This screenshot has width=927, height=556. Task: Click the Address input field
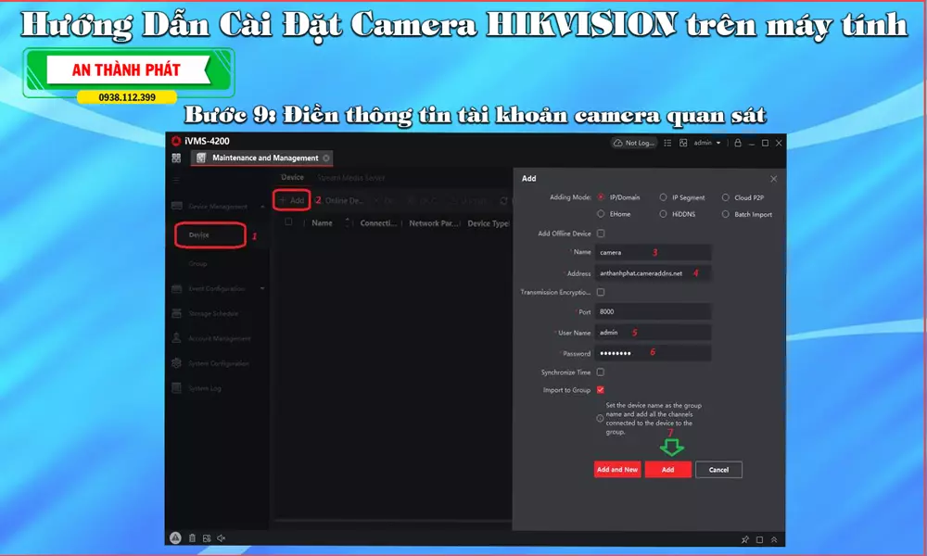tap(653, 273)
